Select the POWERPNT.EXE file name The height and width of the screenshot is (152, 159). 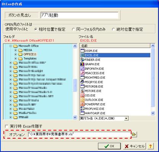[95, 104]
